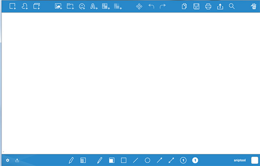This screenshot has width=260, height=166.
Task: Print the current snip
Action: click(208, 7)
